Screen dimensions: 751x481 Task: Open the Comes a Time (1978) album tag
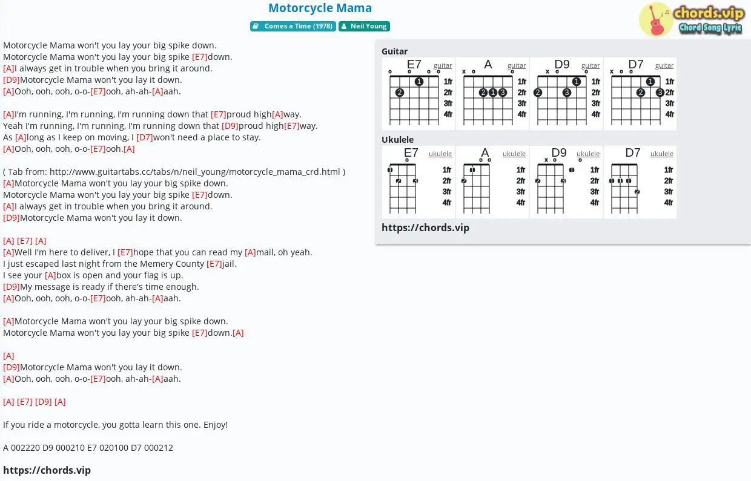coord(293,27)
